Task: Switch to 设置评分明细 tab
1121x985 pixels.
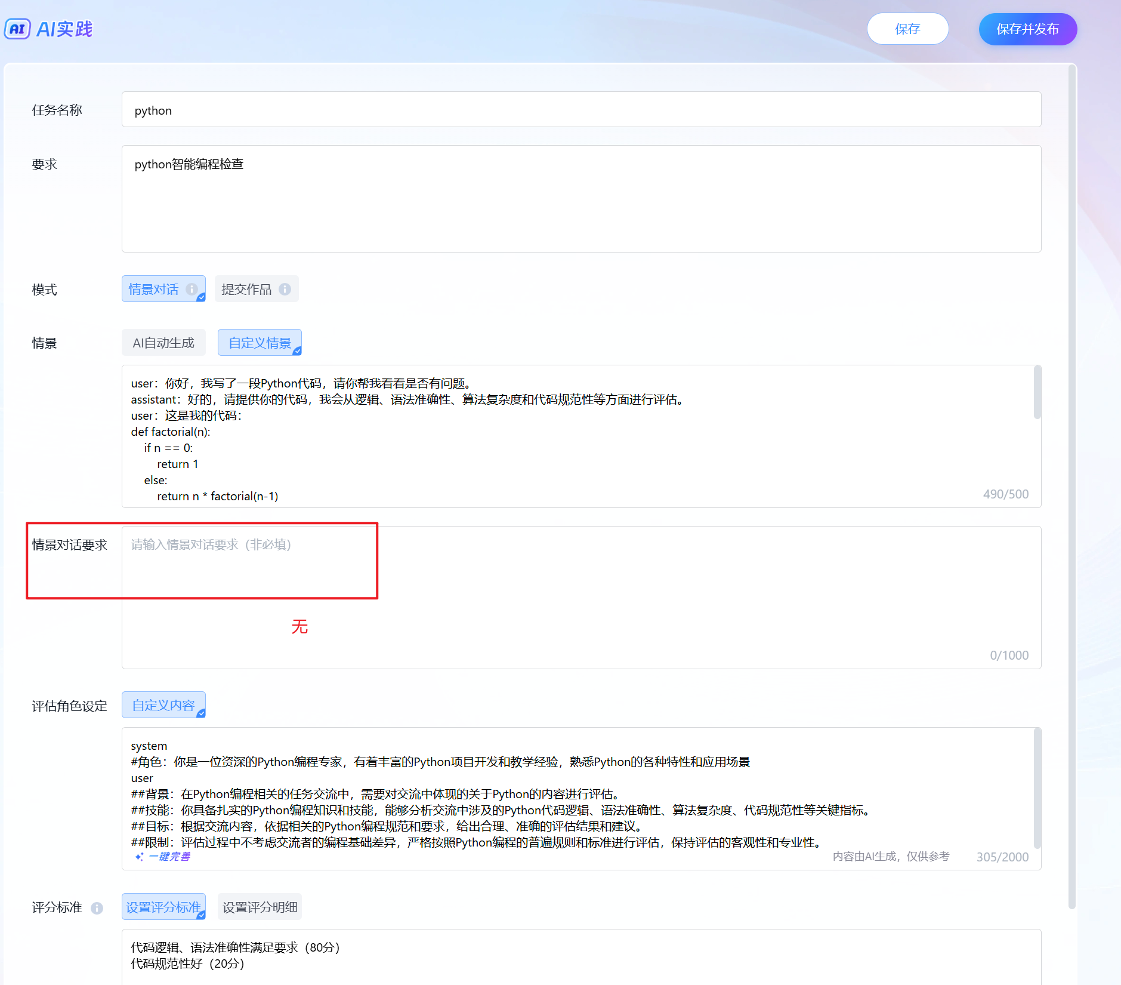Action: tap(260, 907)
